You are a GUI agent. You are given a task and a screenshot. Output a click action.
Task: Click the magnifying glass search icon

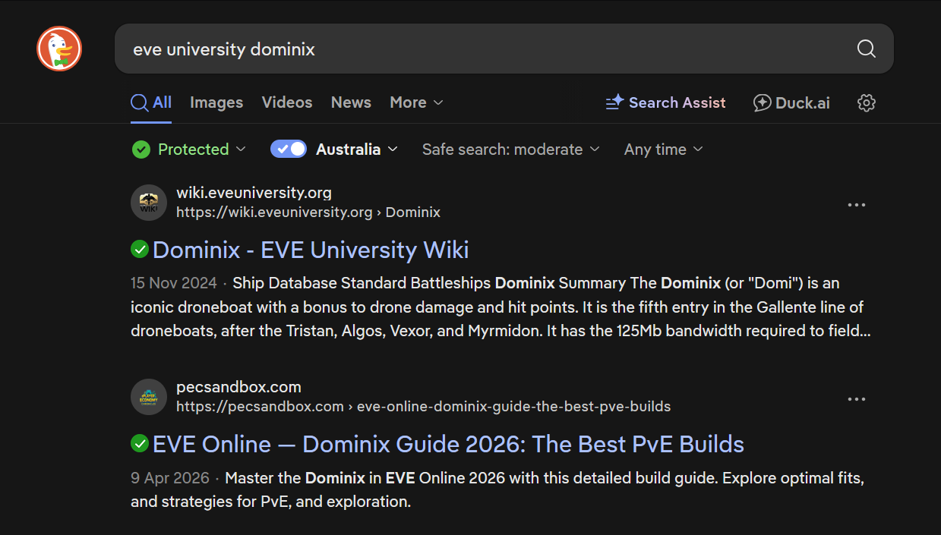[866, 49]
